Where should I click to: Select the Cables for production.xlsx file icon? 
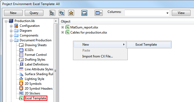[67, 32]
